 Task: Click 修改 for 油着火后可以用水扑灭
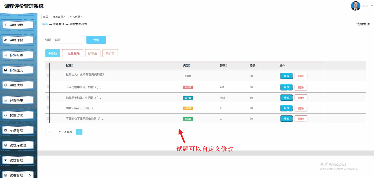(x=286, y=108)
